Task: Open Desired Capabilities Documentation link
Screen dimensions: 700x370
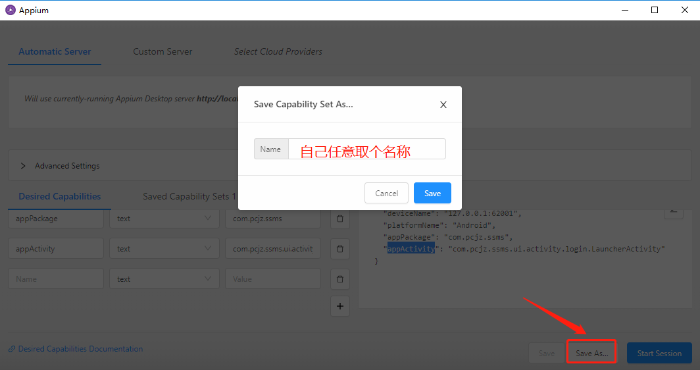Action: tap(76, 348)
